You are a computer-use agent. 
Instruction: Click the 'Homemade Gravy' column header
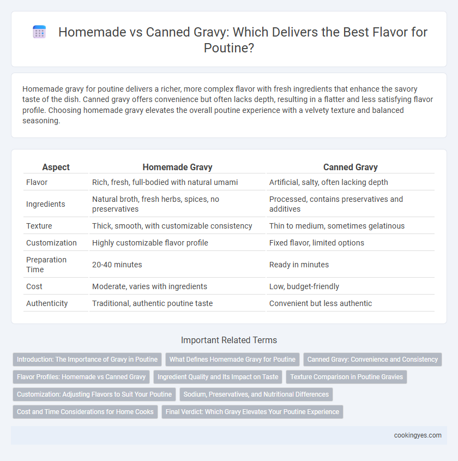pyautogui.click(x=177, y=167)
